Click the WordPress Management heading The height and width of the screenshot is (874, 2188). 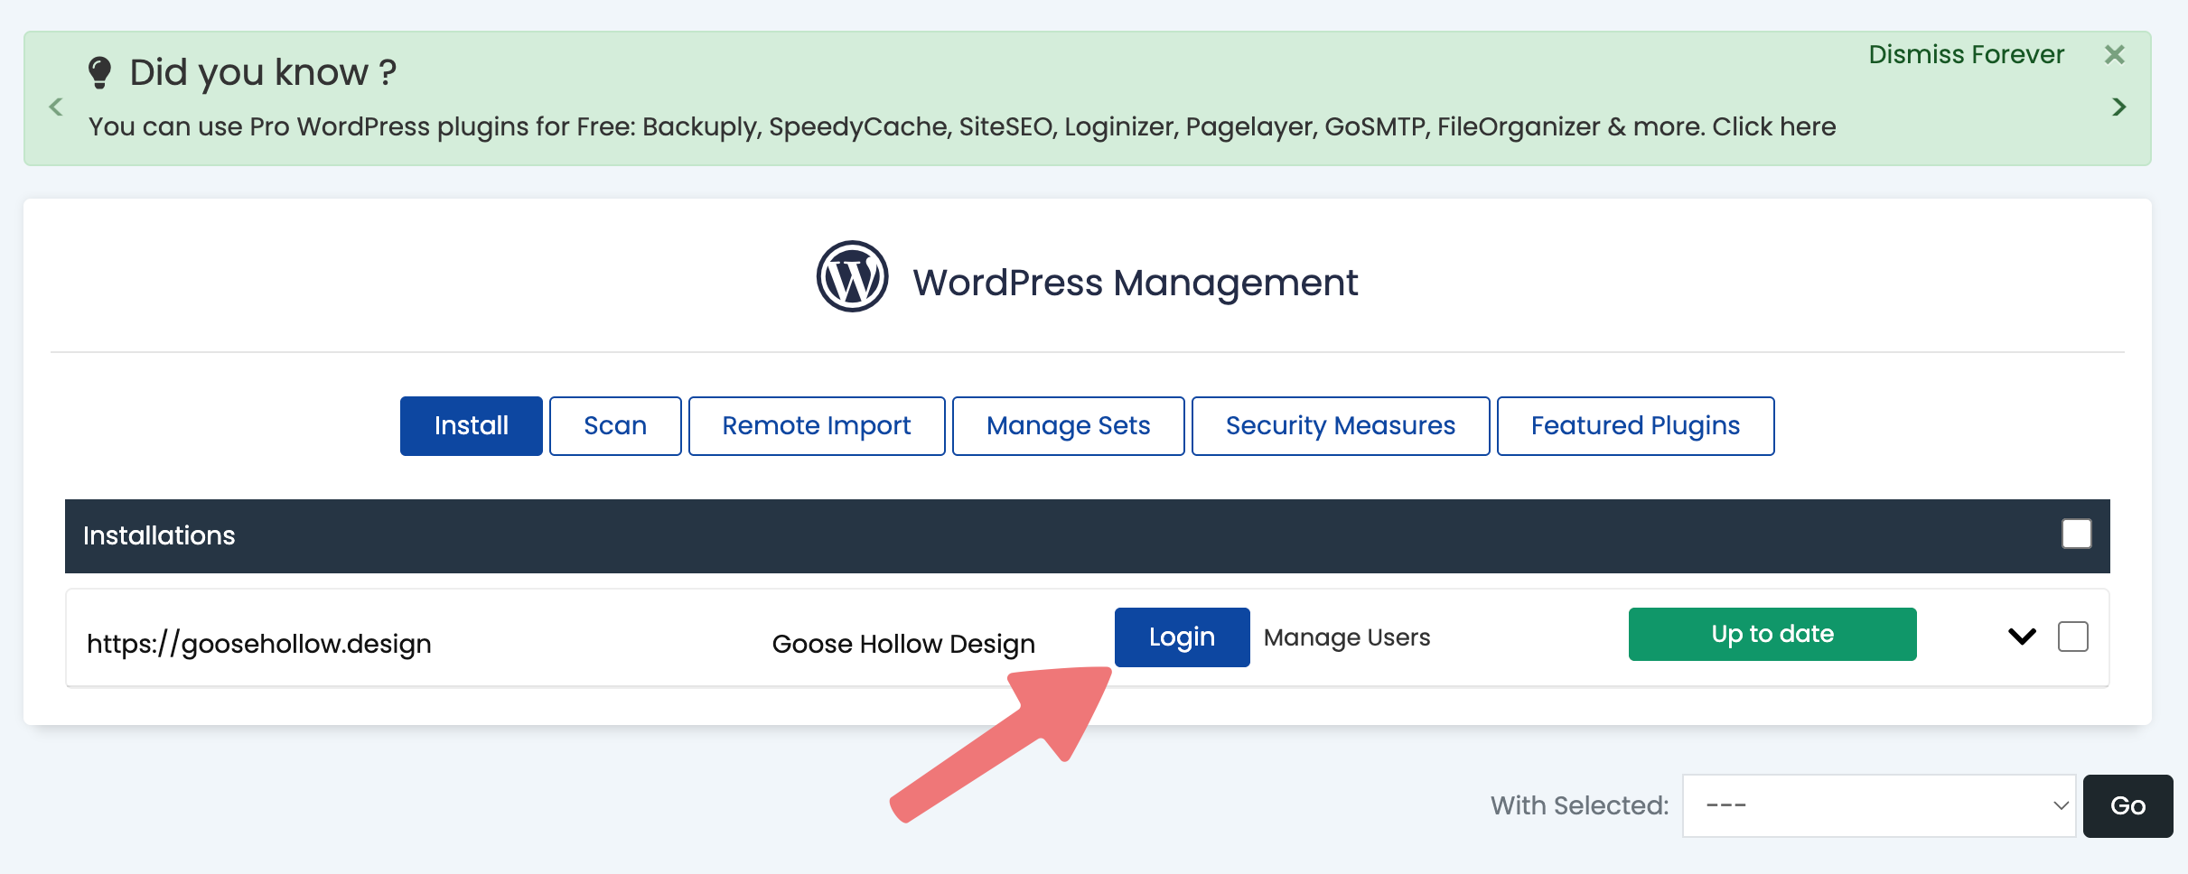point(1135,283)
